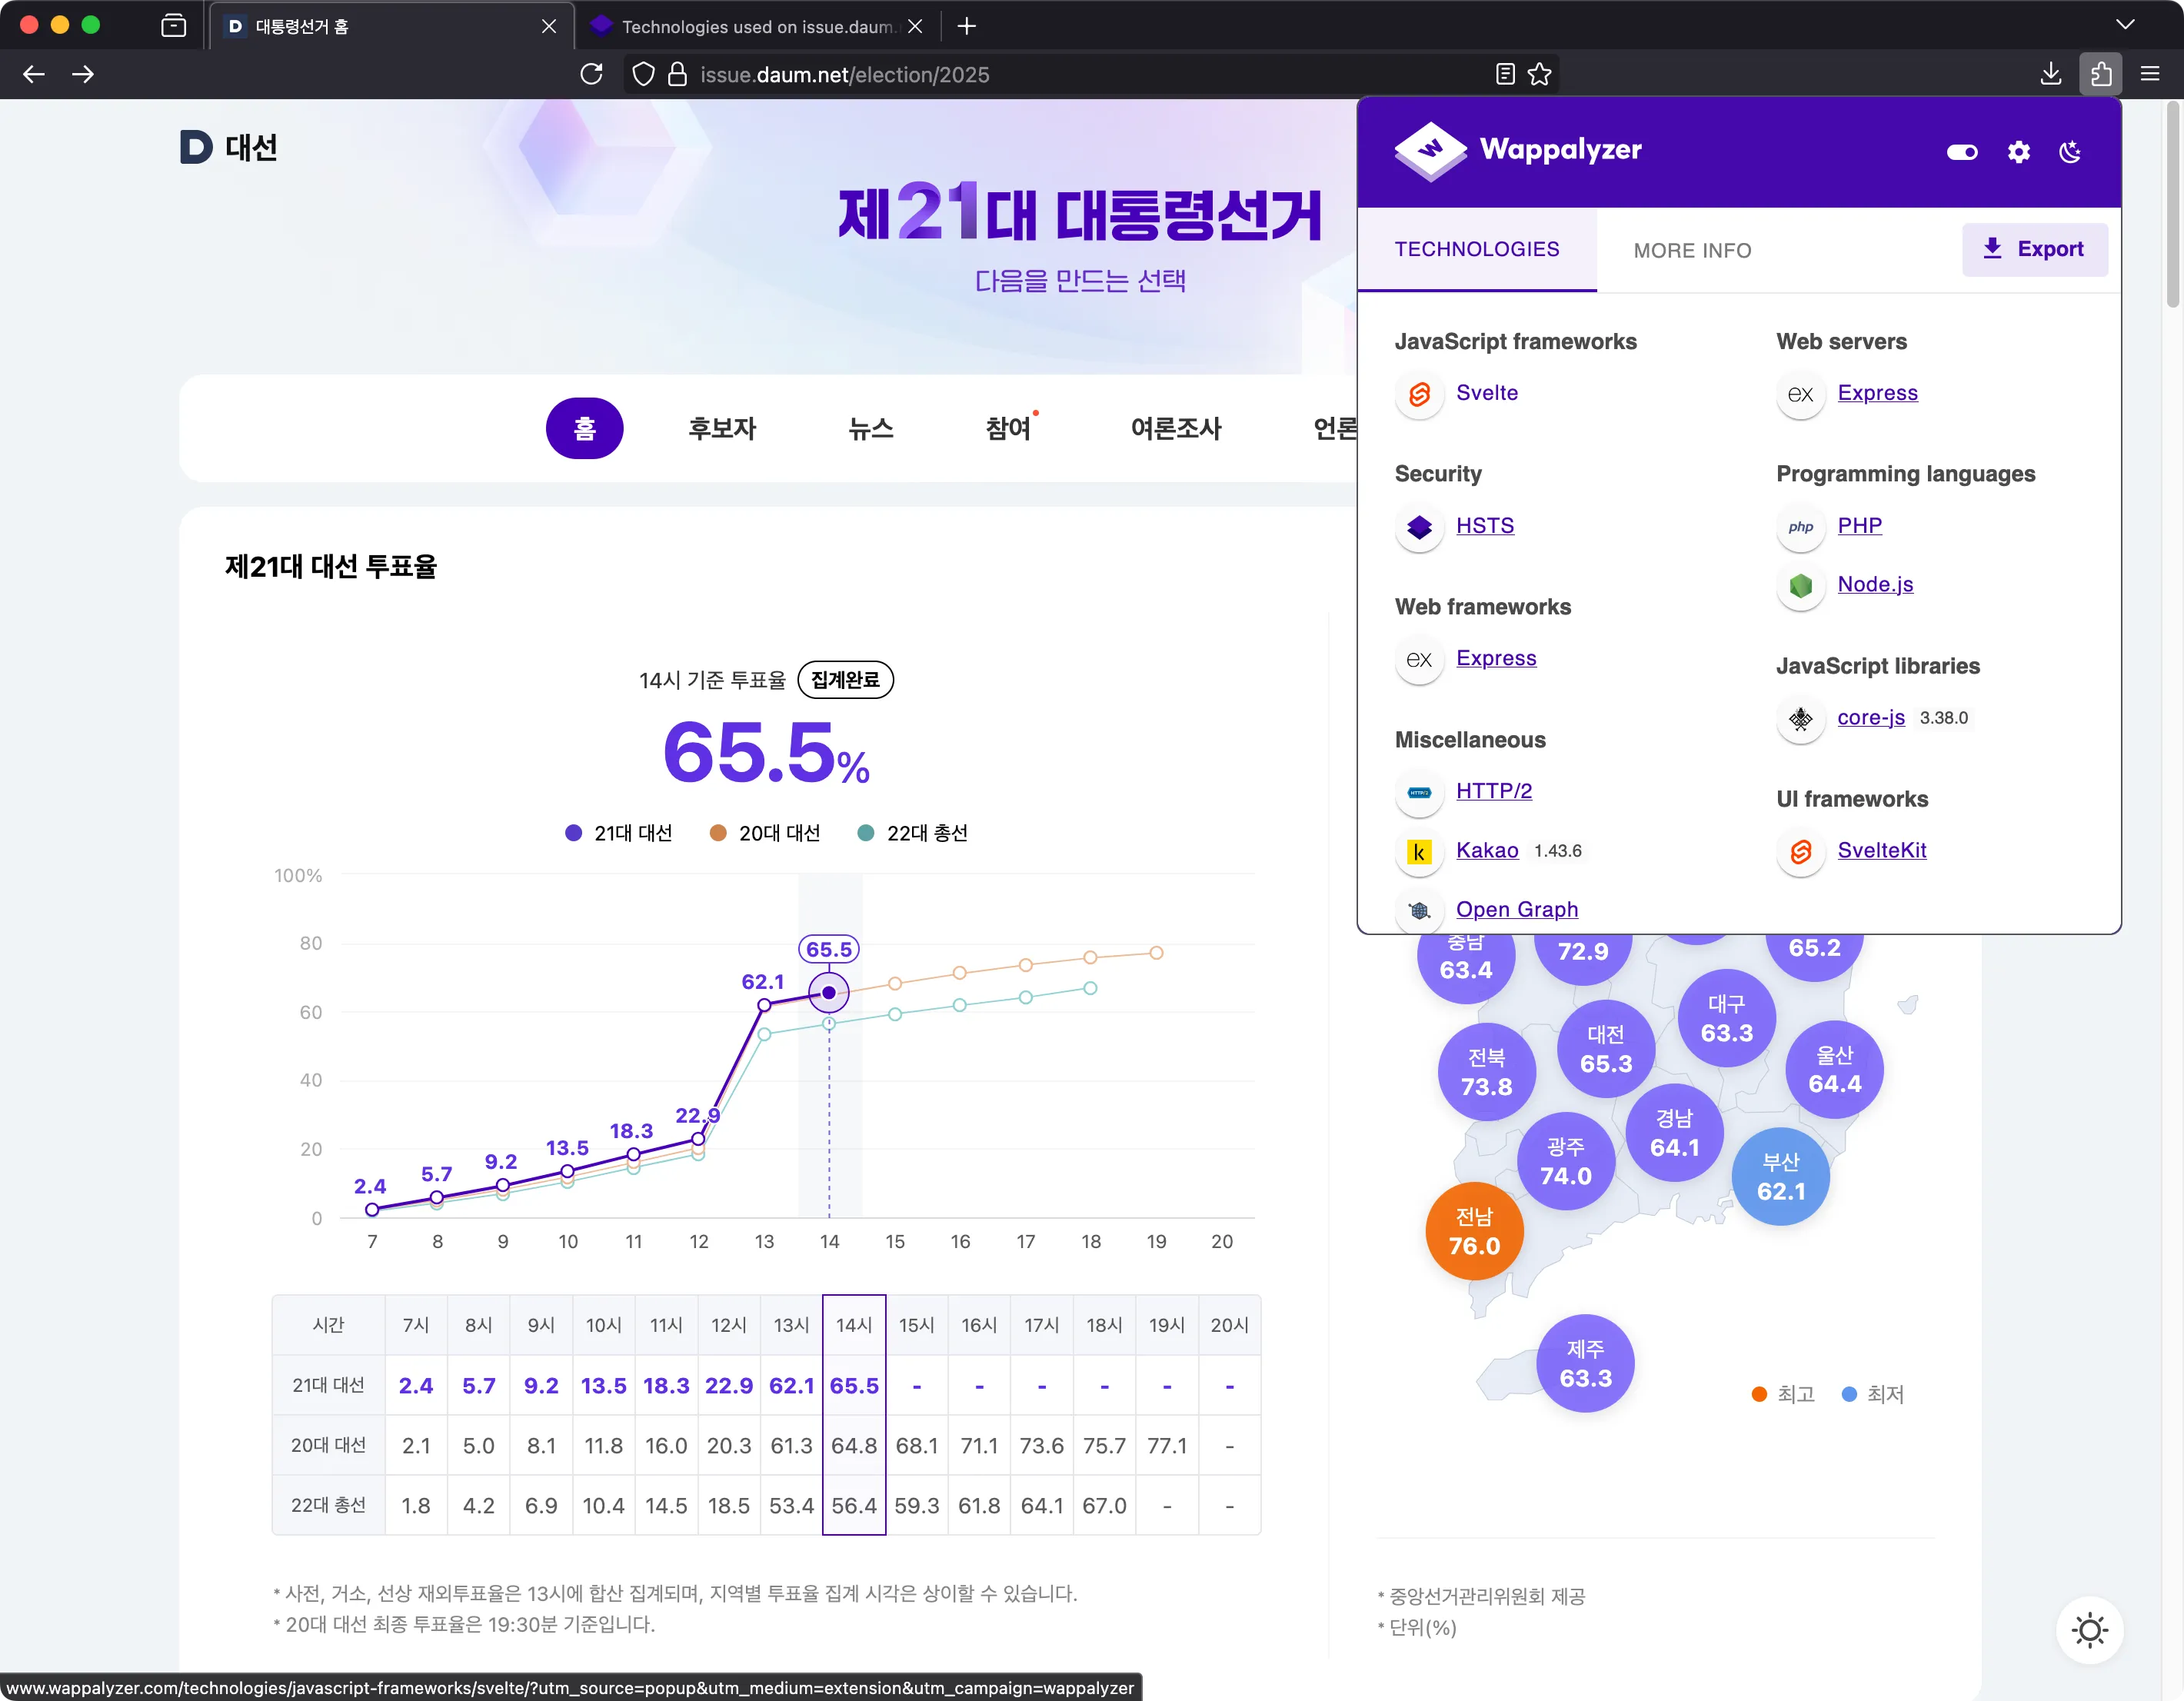
Task: Click the Open Graph icon
Action: pos(1419,911)
